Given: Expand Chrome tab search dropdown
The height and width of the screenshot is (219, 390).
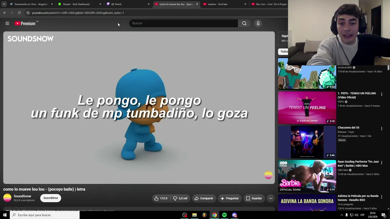Looking at the screenshot, I should [4, 4].
